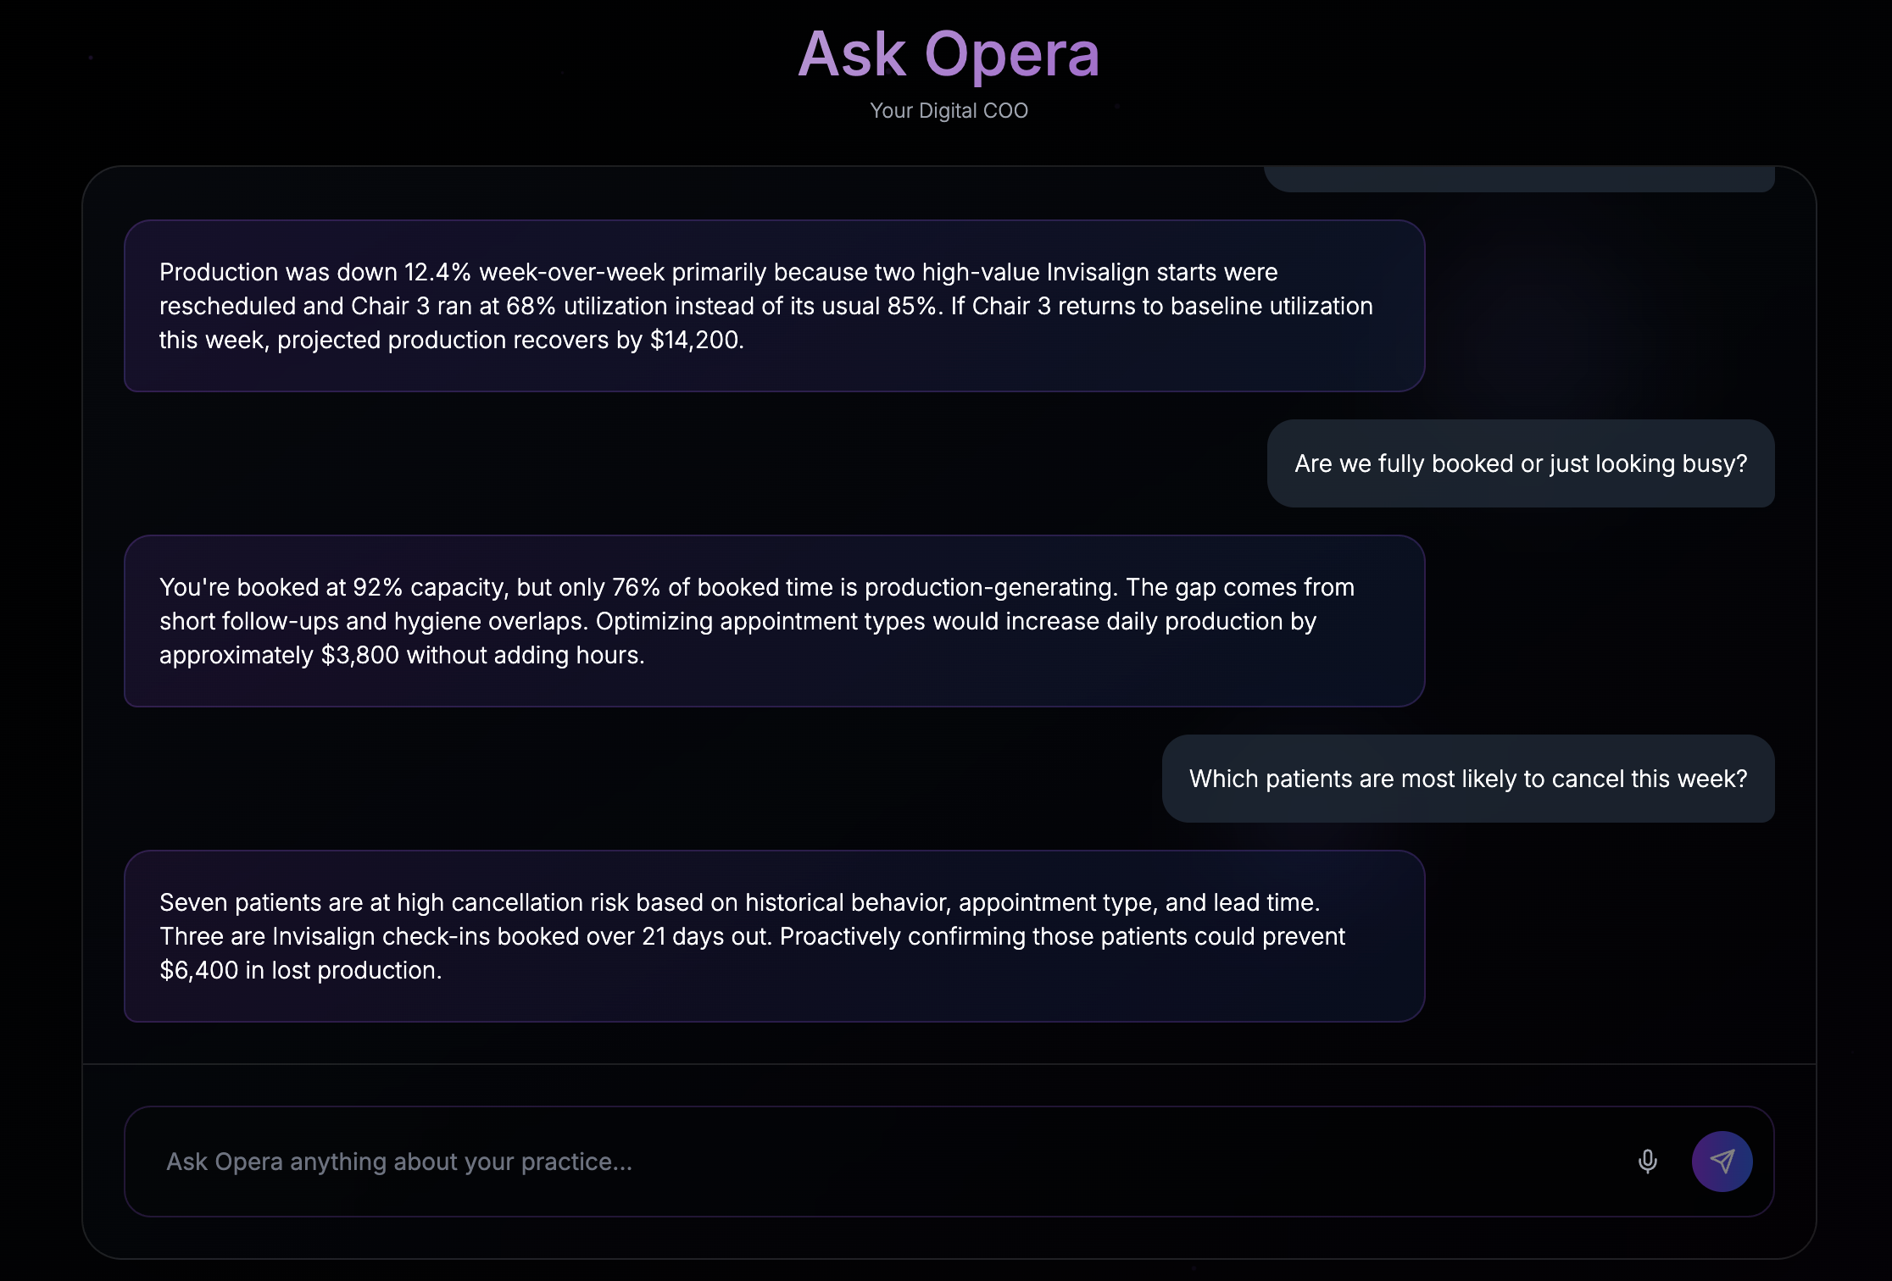
Task: Click the Ask Opera title heading
Action: [949, 54]
